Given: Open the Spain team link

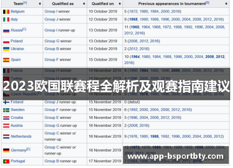Looking at the screenshot, I should pos(16,60).
